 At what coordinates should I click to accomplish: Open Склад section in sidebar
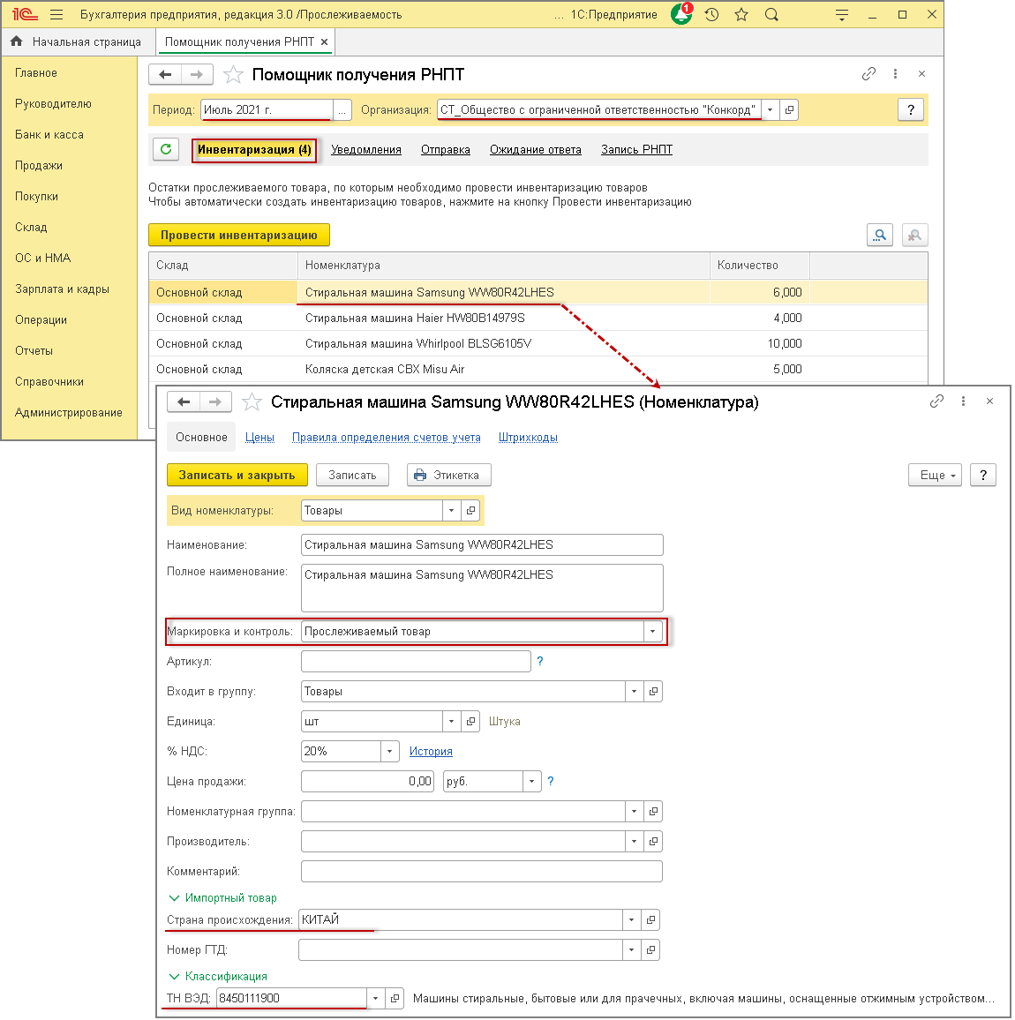point(31,227)
